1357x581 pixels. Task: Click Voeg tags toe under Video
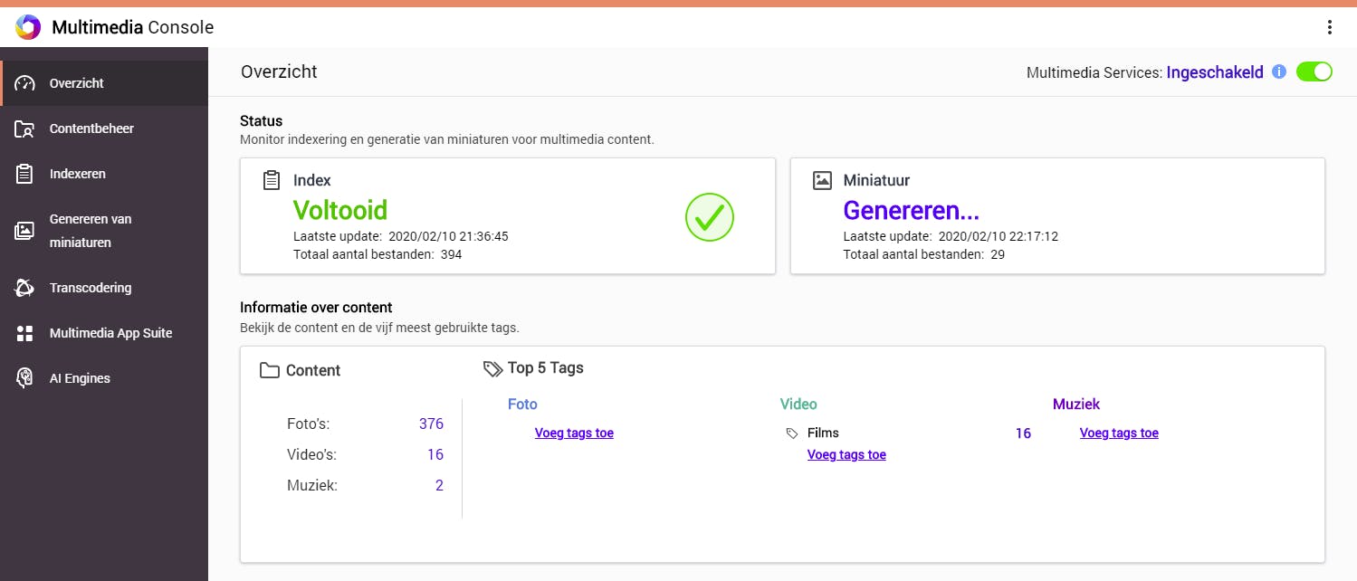click(846, 454)
